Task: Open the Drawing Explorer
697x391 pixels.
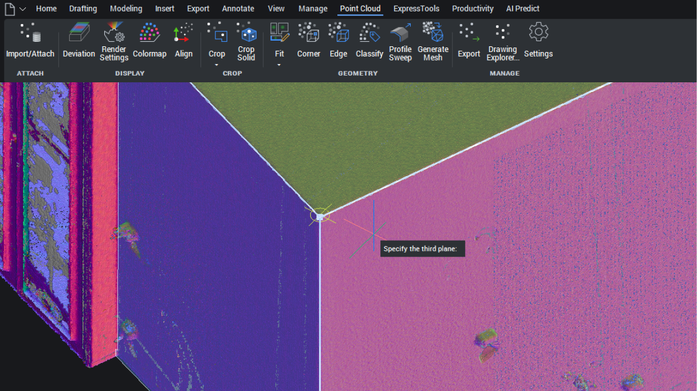Action: pyautogui.click(x=503, y=42)
